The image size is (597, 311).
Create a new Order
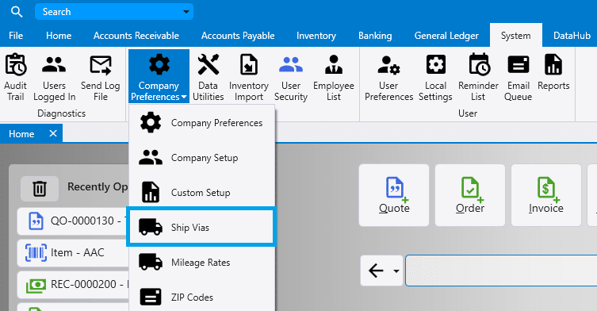coord(470,195)
